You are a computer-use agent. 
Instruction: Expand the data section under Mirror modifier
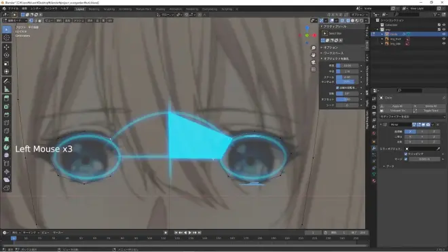coord(384,166)
